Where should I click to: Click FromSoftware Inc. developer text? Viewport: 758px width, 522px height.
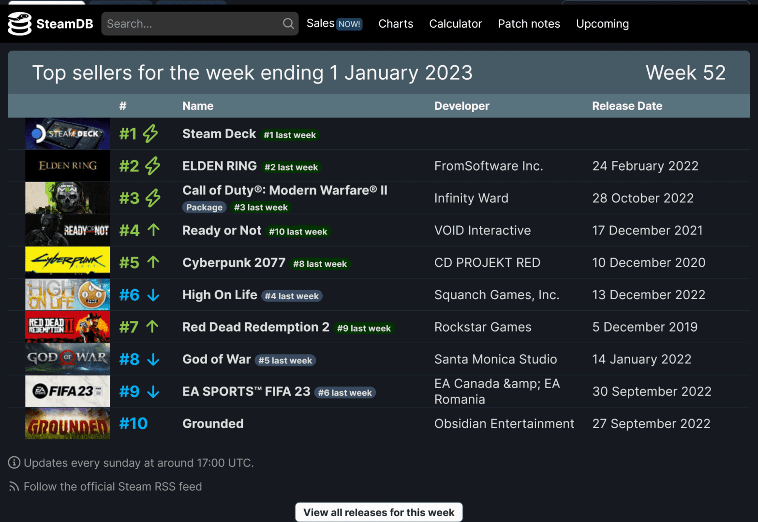click(x=489, y=166)
